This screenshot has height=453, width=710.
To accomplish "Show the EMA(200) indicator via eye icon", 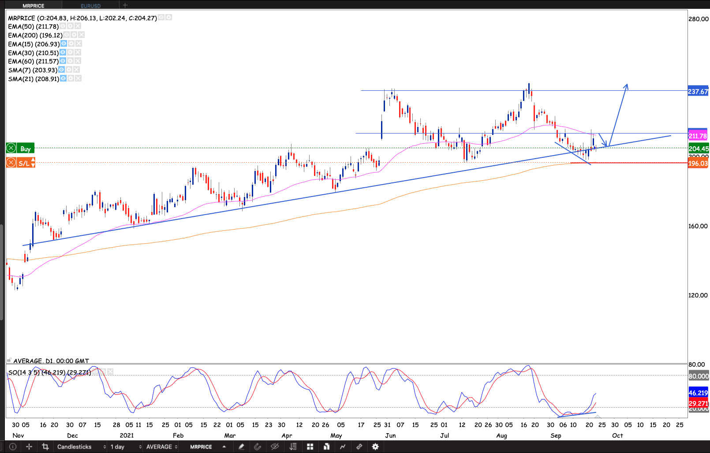I will point(67,35).
